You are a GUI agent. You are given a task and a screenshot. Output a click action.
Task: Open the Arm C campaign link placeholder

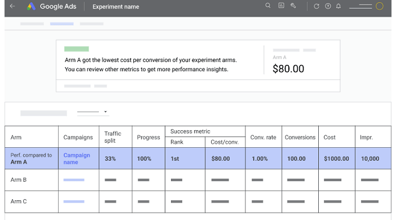74,201
